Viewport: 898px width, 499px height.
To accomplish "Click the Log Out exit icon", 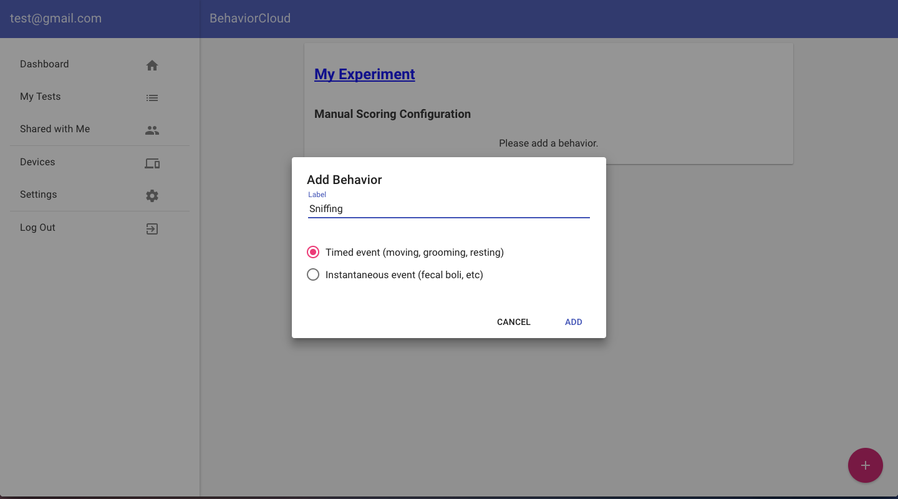I will 152,229.
